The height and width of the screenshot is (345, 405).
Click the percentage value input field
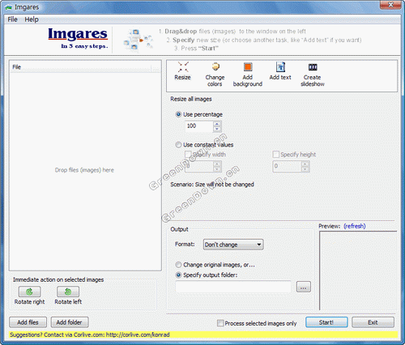[x=199, y=126]
